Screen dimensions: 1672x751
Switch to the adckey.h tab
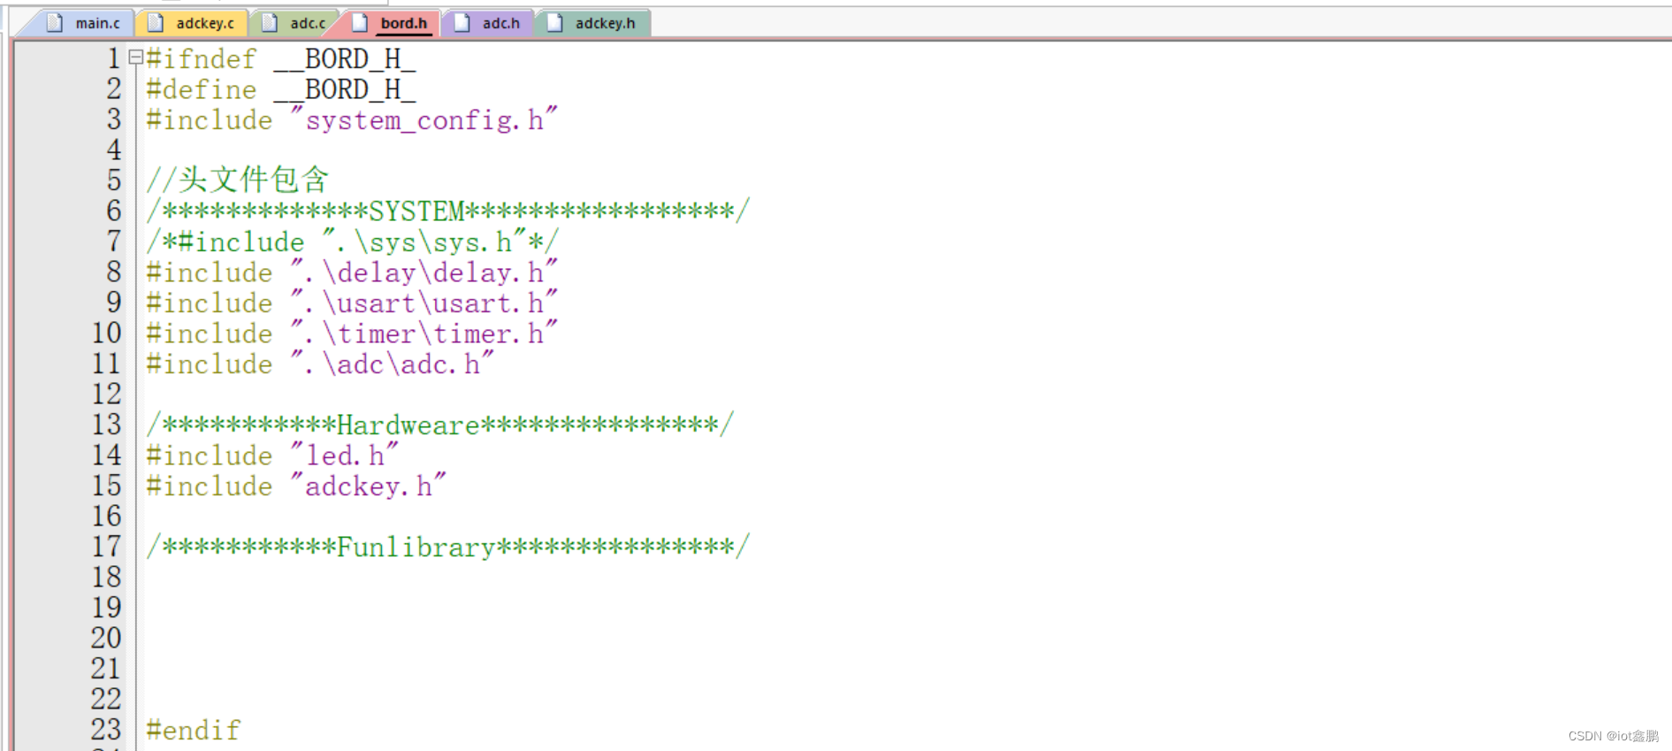tap(592, 23)
